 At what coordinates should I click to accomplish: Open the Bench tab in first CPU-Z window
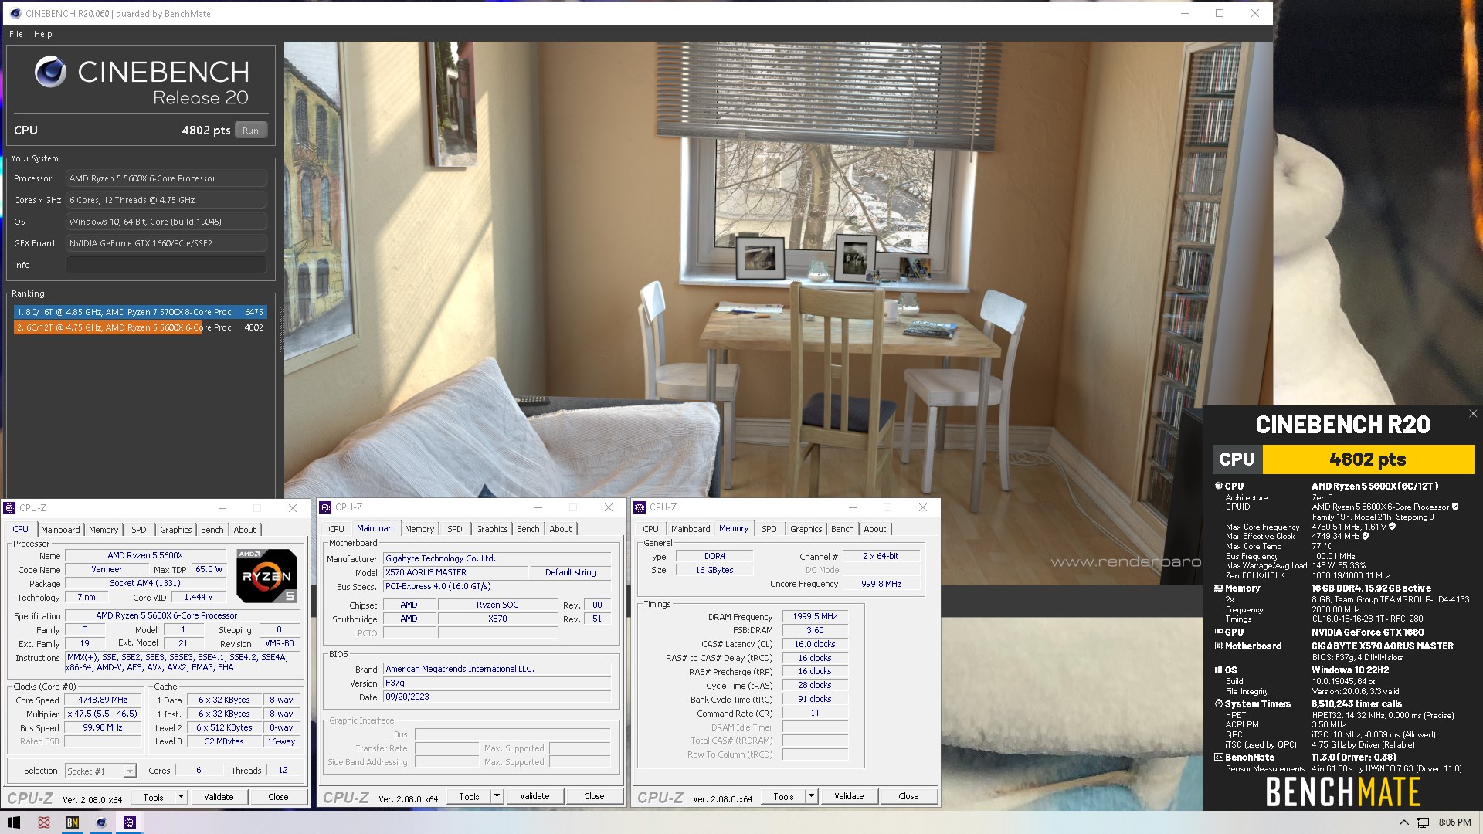click(212, 530)
